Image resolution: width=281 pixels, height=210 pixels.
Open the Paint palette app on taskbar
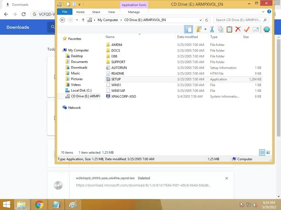coord(73,205)
